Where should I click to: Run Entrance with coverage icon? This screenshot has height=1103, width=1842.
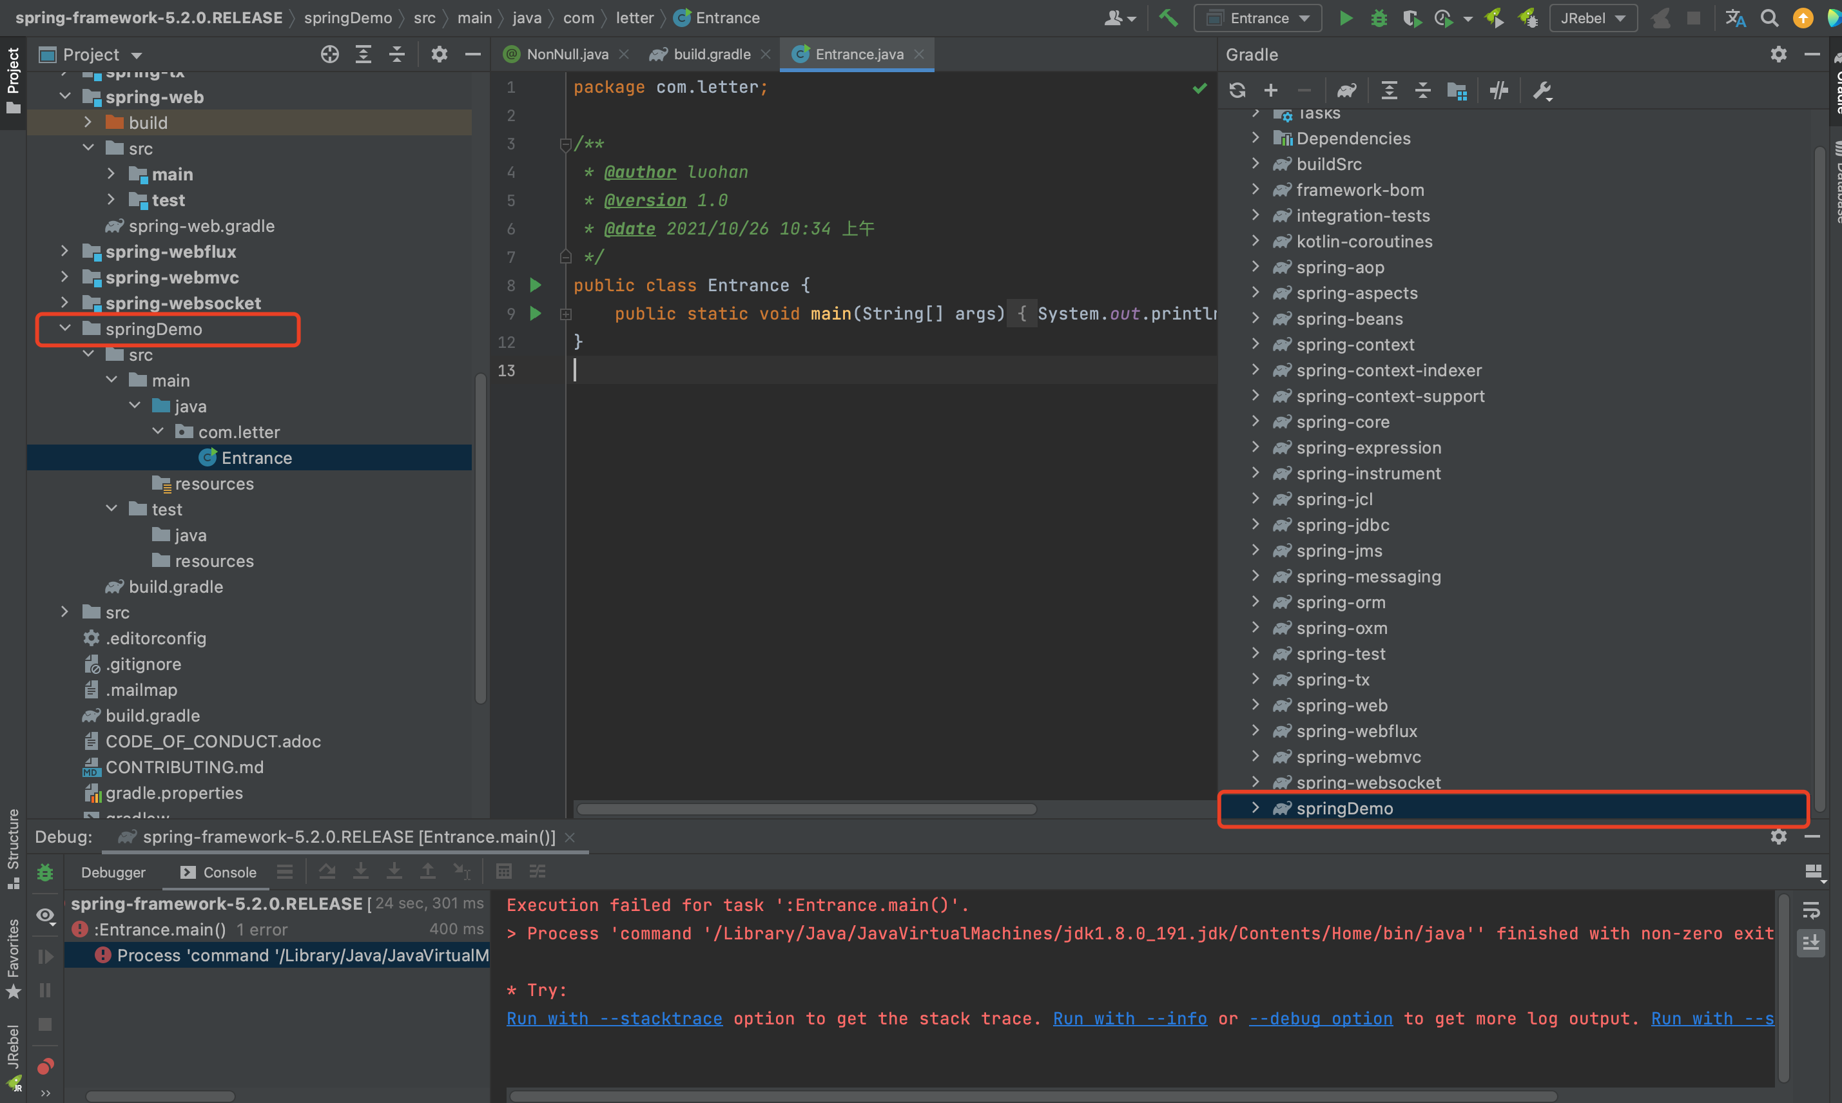click(1411, 18)
